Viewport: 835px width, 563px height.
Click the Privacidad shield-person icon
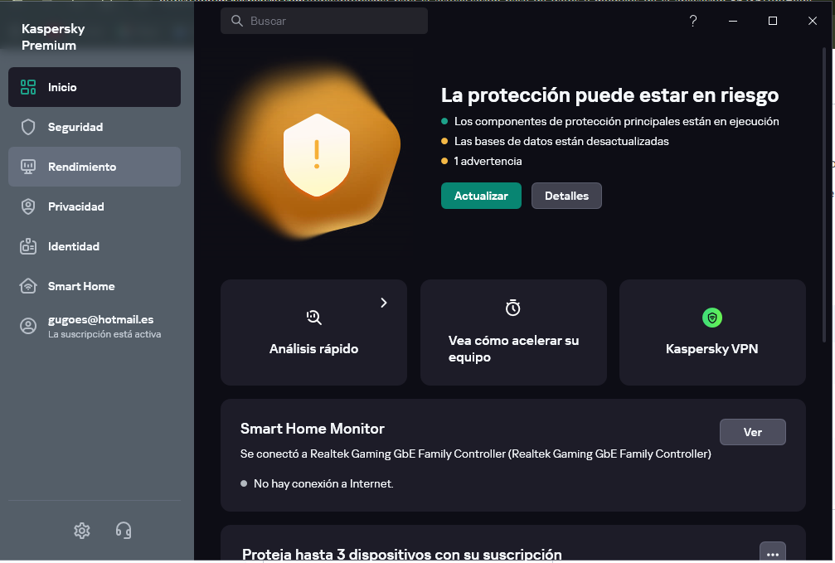pos(28,206)
